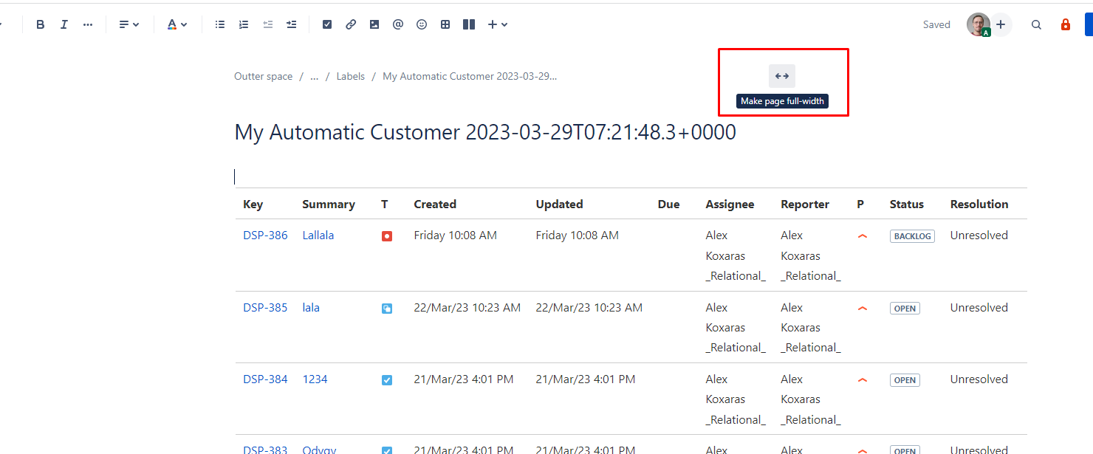Add a column layout to the page

point(468,24)
